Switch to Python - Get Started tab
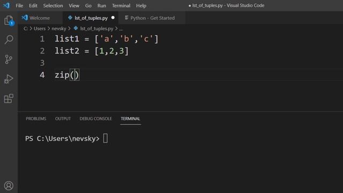Screen dimensions: 343x193 point(152,18)
